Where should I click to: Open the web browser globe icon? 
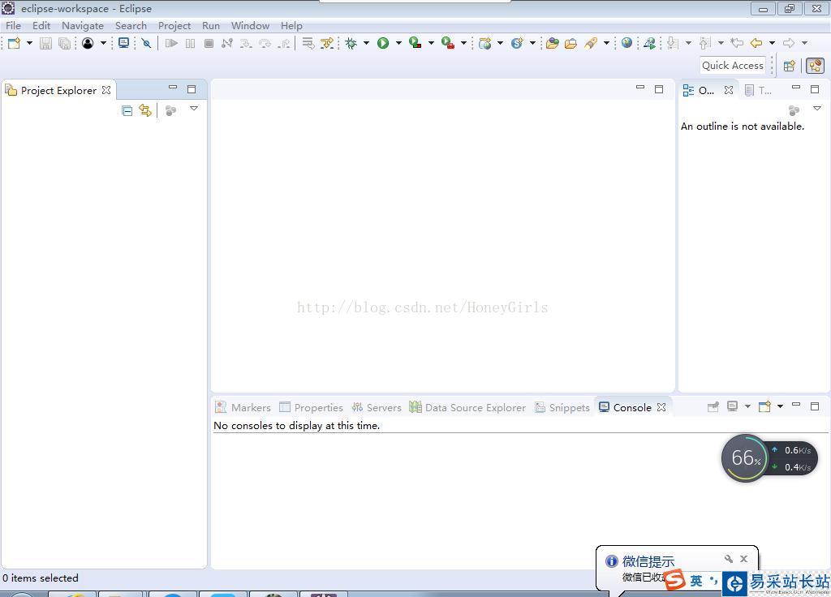pyautogui.click(x=626, y=43)
